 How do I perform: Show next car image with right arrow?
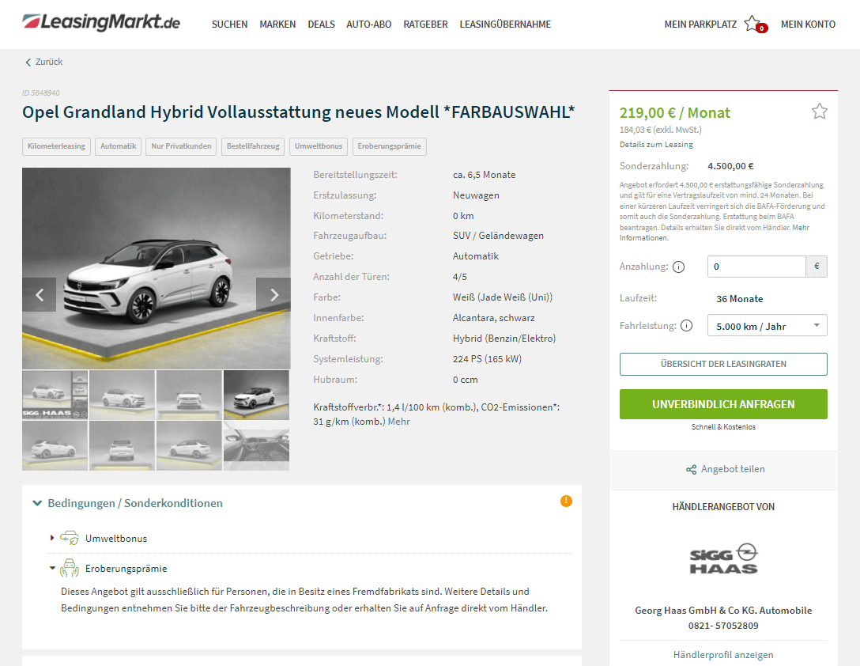pos(273,295)
